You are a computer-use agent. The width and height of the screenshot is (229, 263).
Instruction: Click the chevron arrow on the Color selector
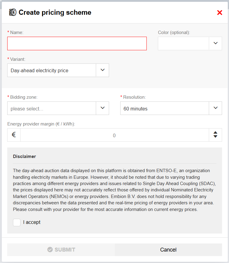[x=215, y=43]
